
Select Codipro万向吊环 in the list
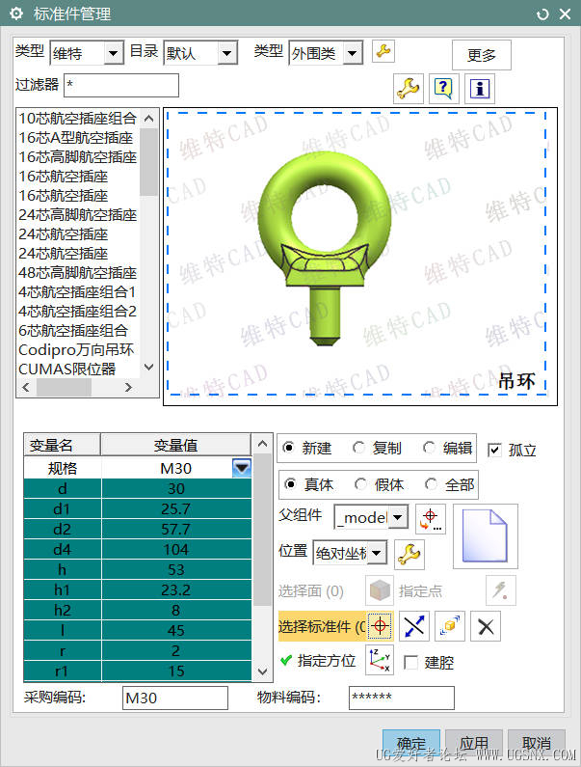click(78, 350)
